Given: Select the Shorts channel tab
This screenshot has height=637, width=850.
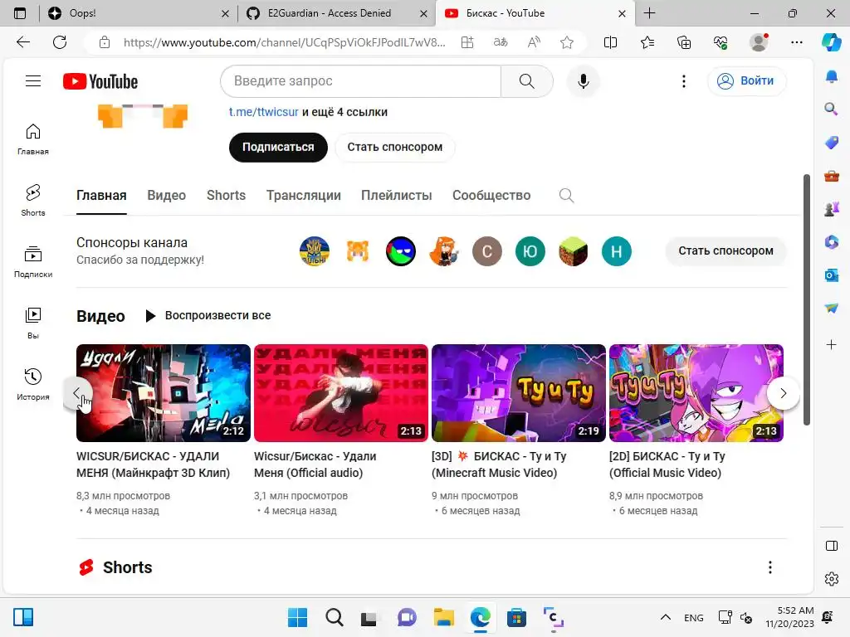Looking at the screenshot, I should 226,195.
